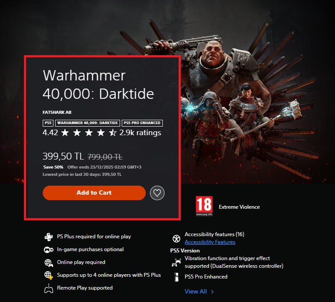Click the 4.42 star rating row
This screenshot has height=302, width=335.
(x=102, y=133)
